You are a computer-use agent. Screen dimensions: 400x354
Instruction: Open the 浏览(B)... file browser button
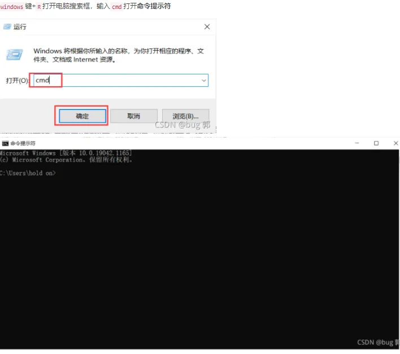coord(185,116)
